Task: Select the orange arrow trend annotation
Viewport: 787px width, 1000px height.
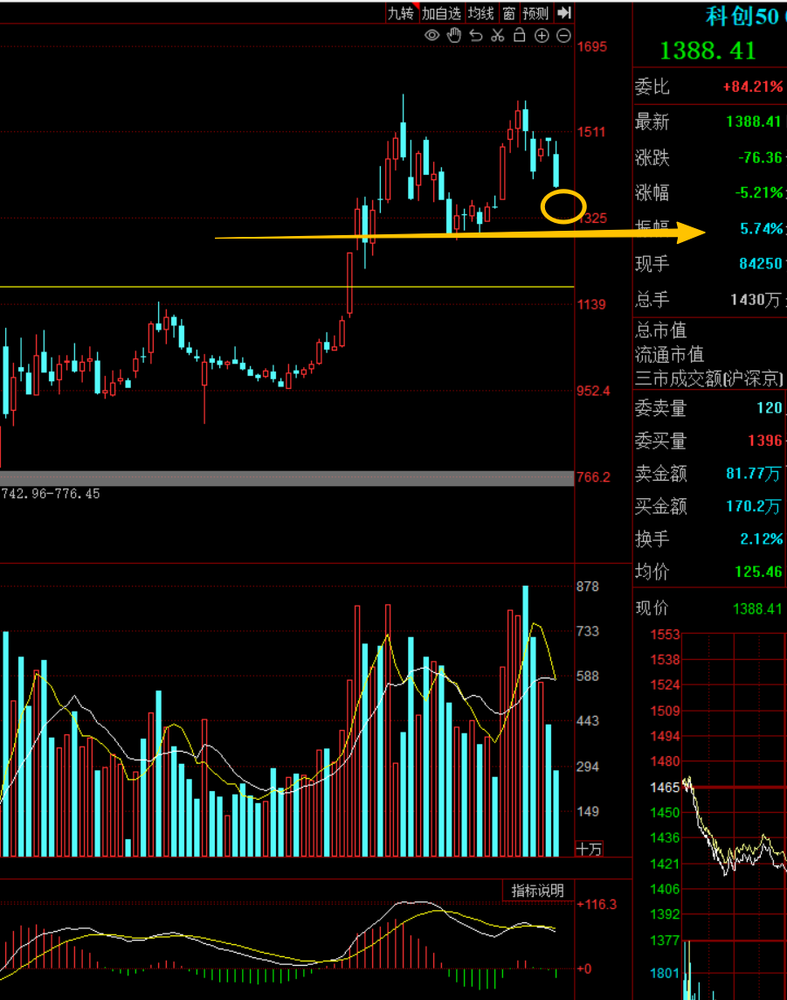Action: pos(460,234)
